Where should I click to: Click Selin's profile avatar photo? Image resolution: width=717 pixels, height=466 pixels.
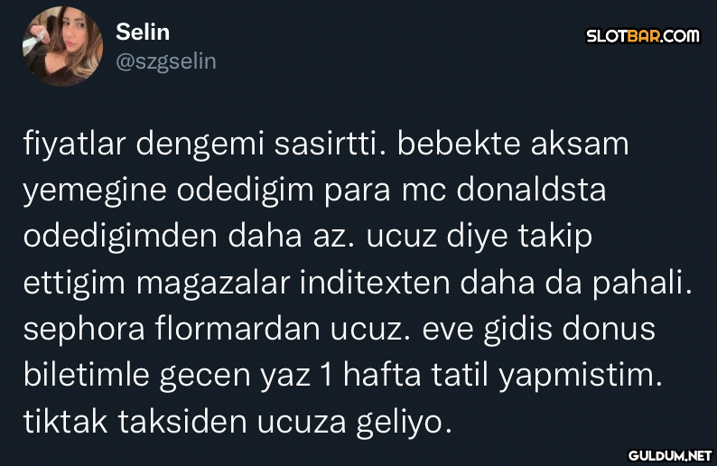62,46
